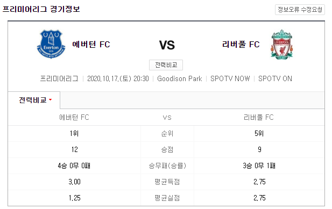This screenshot has height=209, width=332.
Task: Open the 전력비교 button under VS
Action: [166, 65]
